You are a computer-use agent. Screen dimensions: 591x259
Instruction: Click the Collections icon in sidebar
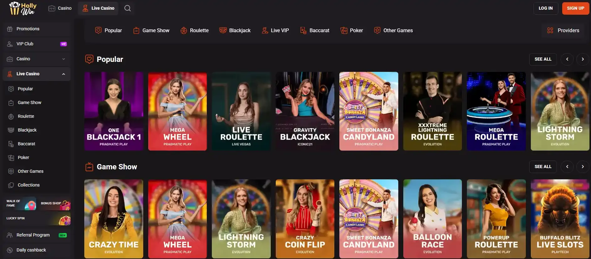(x=11, y=185)
